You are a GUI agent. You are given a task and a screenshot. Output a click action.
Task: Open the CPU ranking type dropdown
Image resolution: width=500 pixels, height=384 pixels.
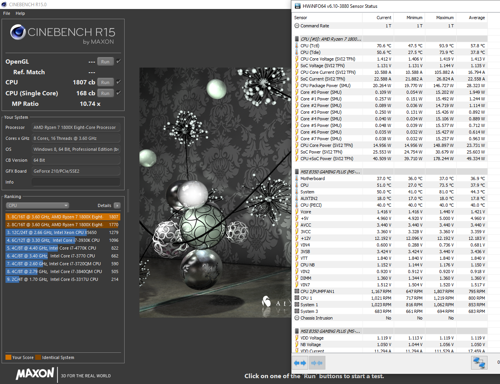[37, 205]
